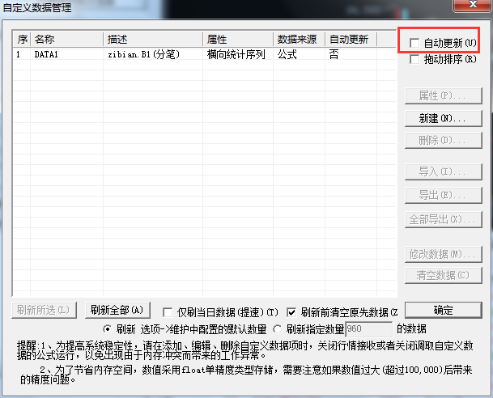493x398 pixels.
Task: Click 刷新全部(A) button
Action: (x=117, y=311)
